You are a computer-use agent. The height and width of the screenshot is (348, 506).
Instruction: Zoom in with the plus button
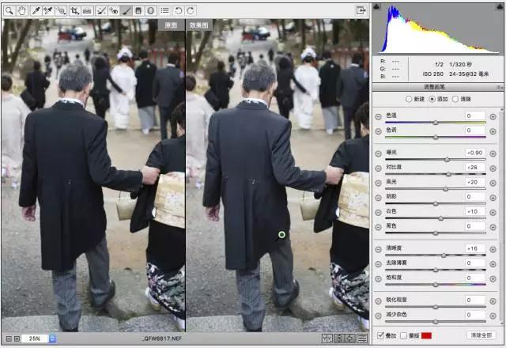17,339
